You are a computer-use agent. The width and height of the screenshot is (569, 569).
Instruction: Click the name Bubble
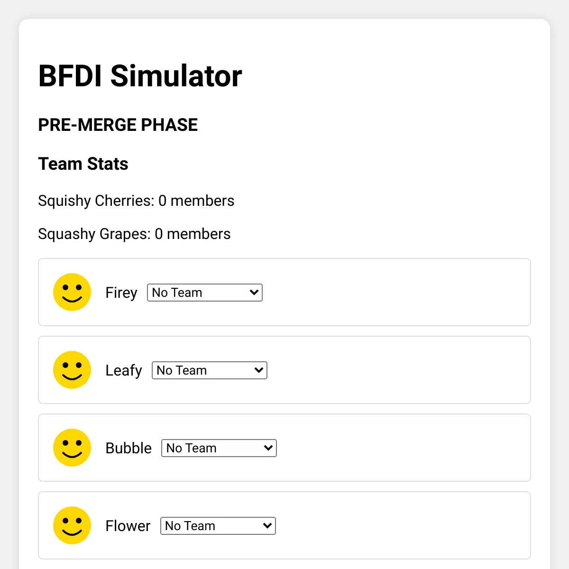[128, 448]
